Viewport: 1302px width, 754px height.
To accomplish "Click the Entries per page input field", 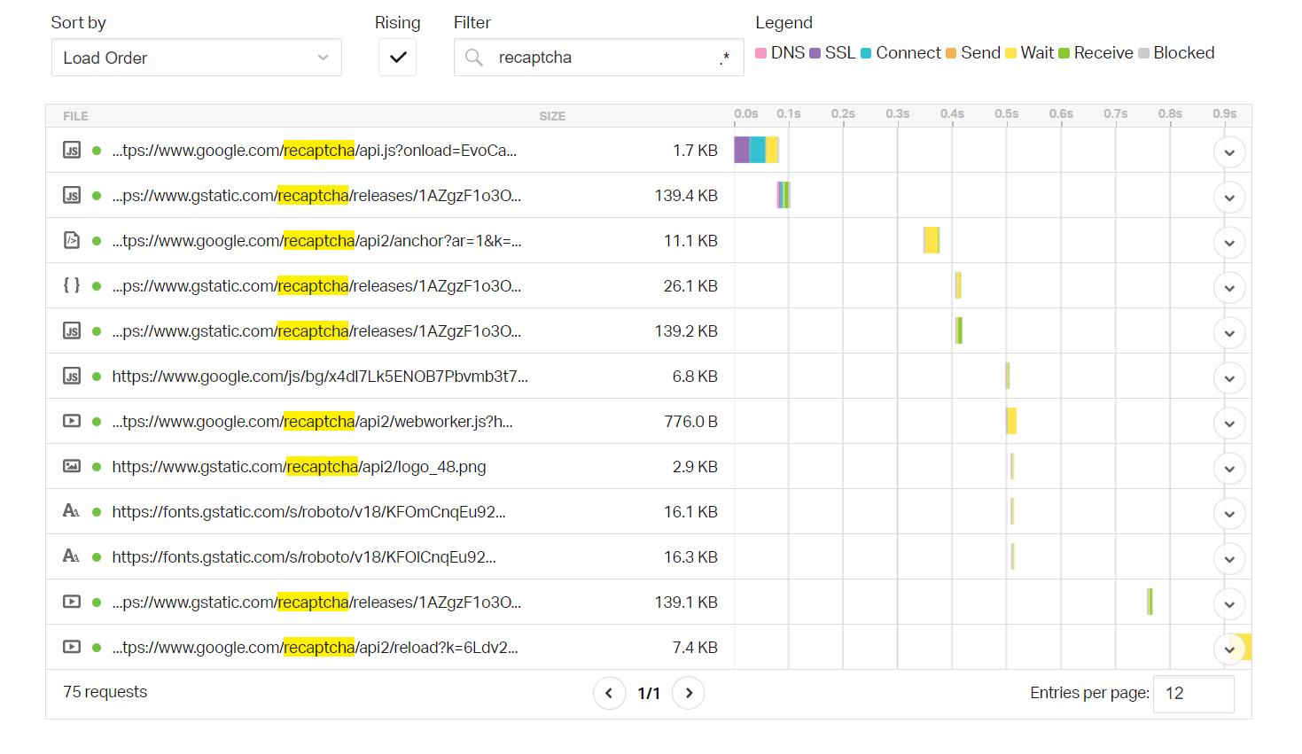I will (x=1194, y=694).
